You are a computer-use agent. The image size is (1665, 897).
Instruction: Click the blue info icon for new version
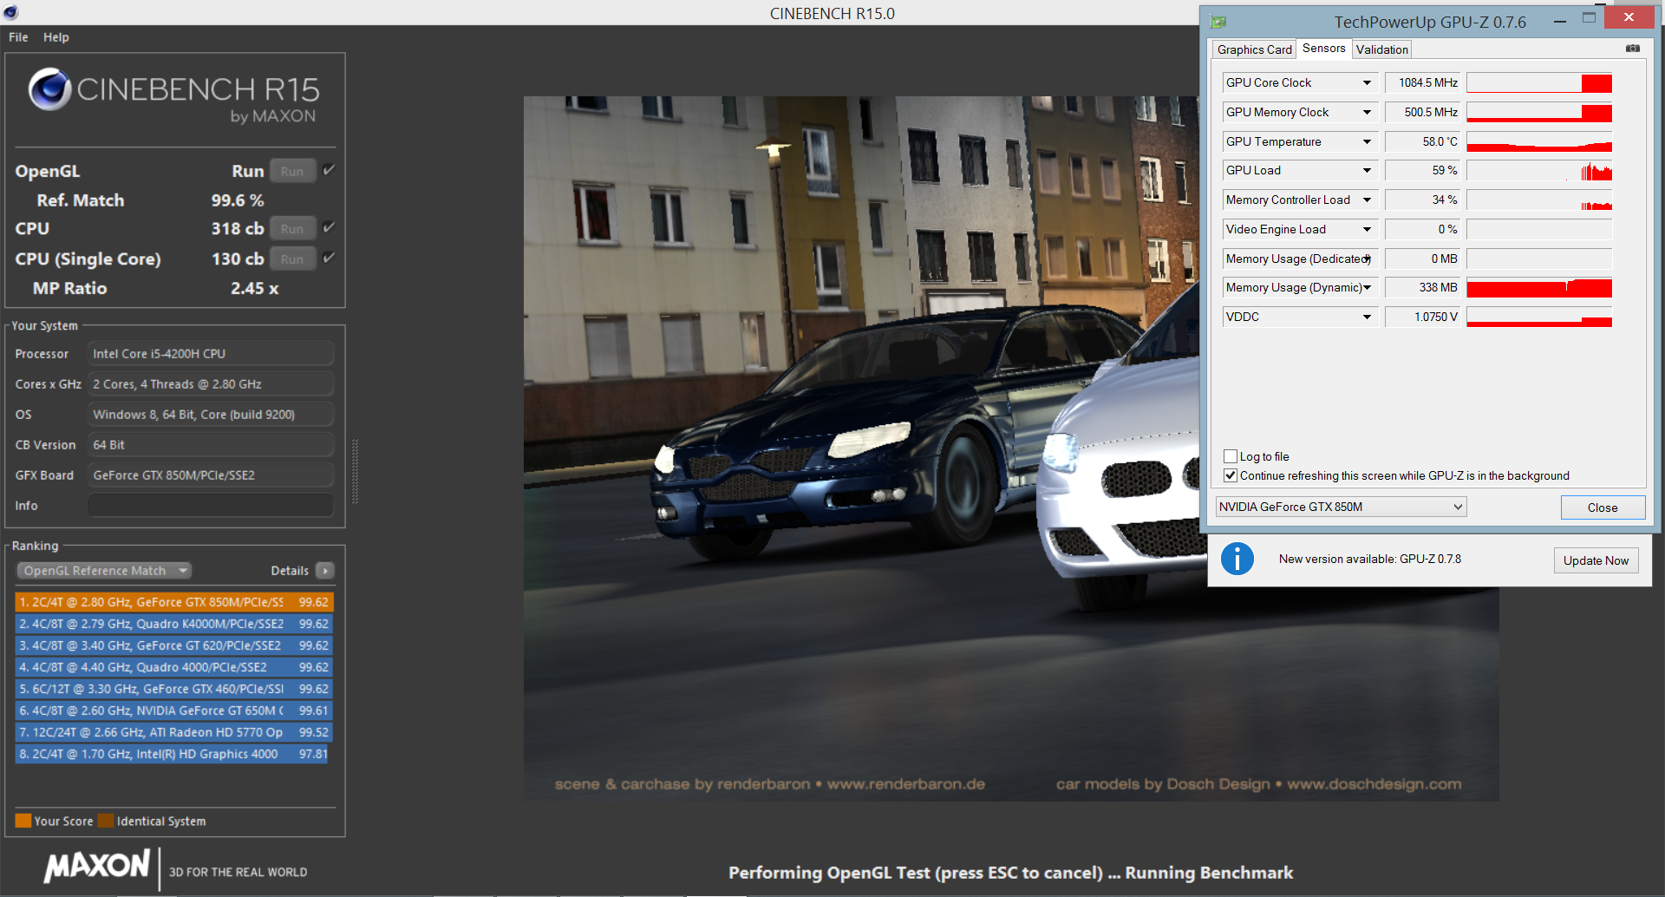tap(1237, 559)
